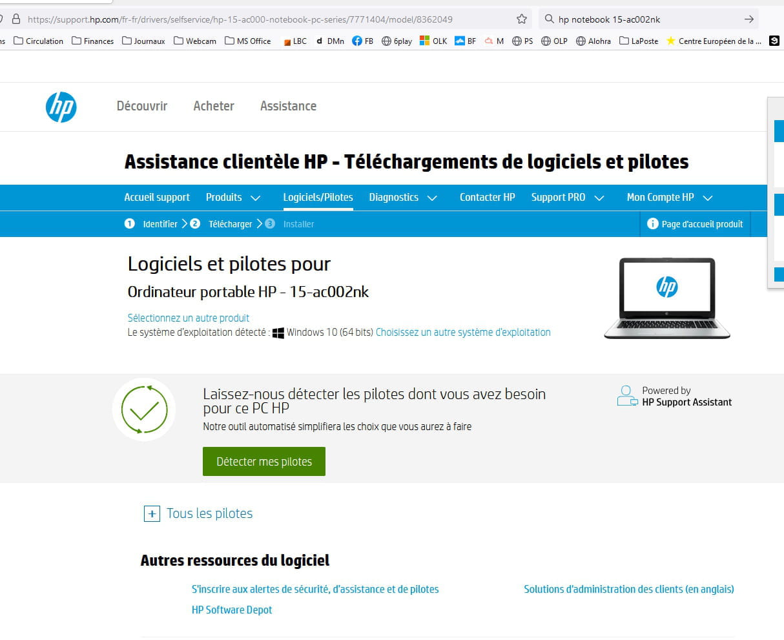Open the M bookmark
Screen dimensions: 784x640
tap(495, 41)
